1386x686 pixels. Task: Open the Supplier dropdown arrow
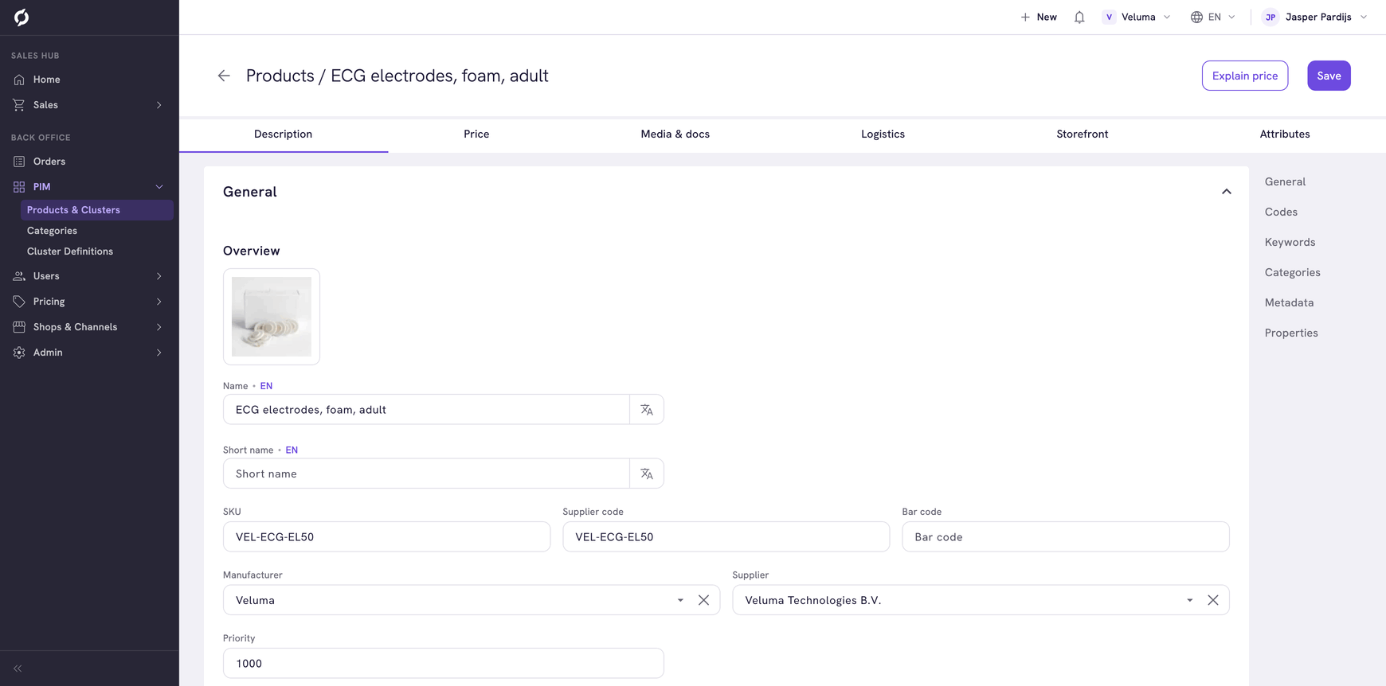tap(1190, 600)
